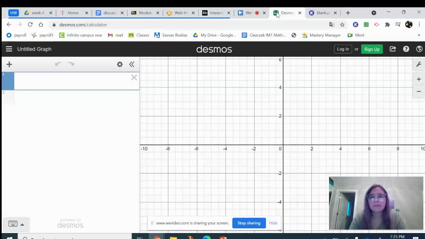Open the Chrome three-dot menu

click(x=419, y=25)
